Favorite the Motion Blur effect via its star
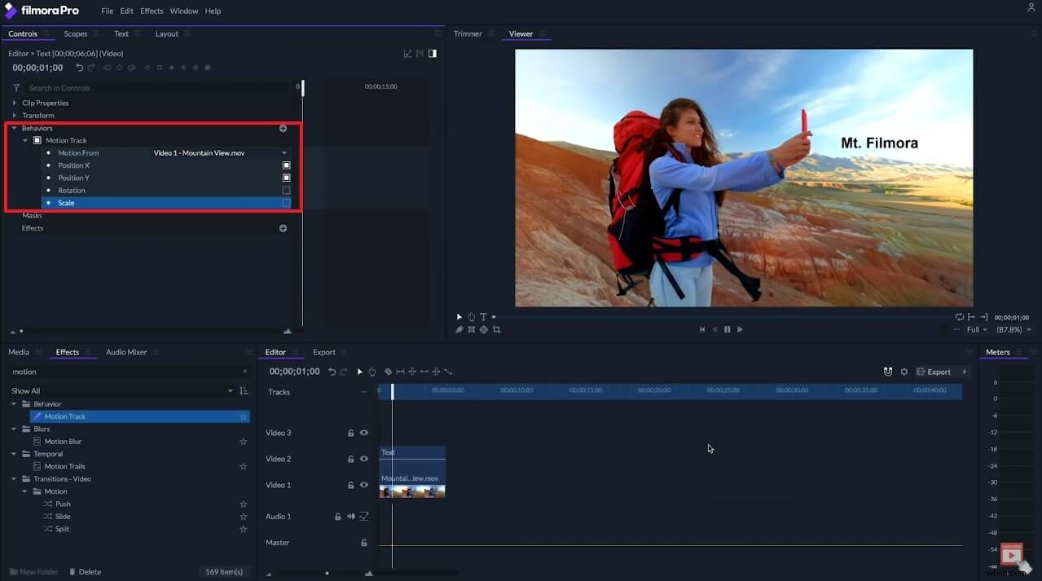Image resolution: width=1042 pixels, height=581 pixels. coord(243,441)
